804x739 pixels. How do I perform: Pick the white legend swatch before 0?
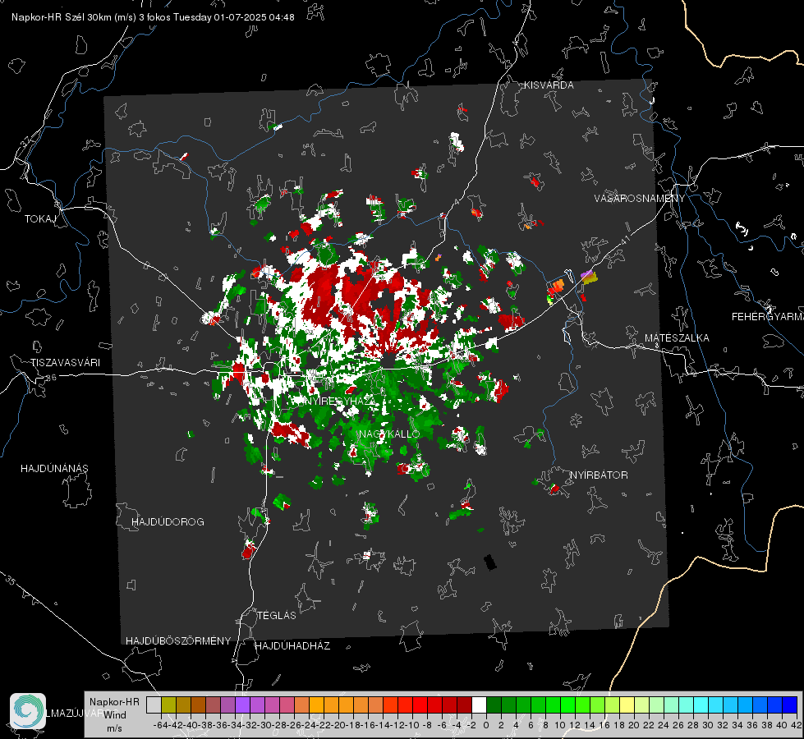pos(479,705)
